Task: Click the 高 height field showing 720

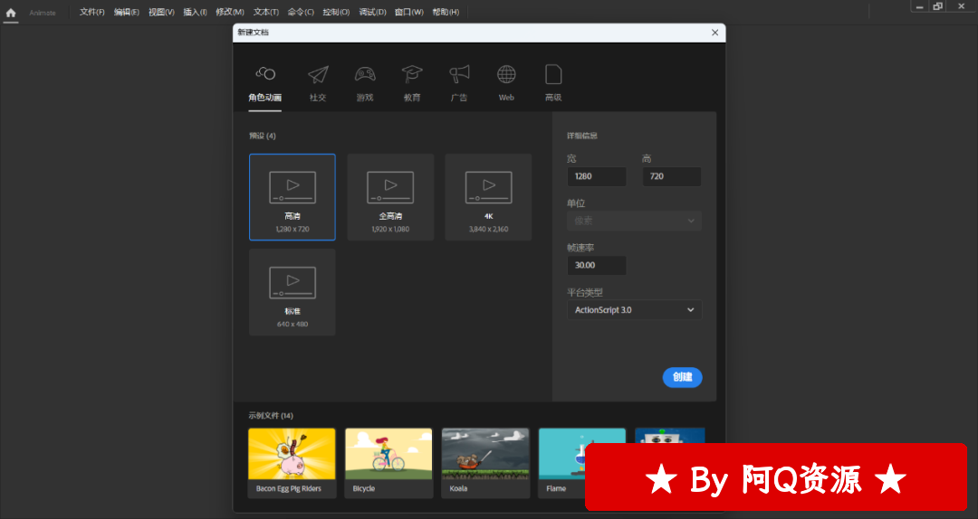Action: (x=672, y=176)
